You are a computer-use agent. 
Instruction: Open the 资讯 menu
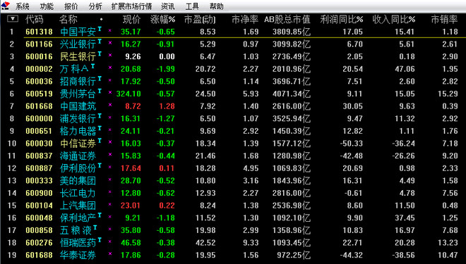click(168, 6)
